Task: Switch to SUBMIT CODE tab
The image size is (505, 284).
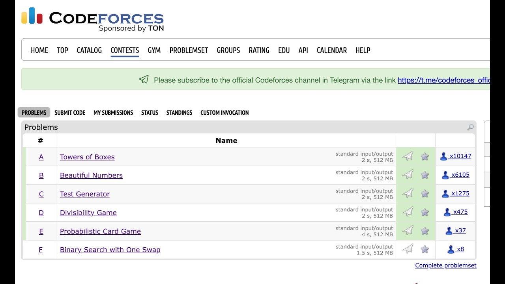Action: pyautogui.click(x=70, y=112)
